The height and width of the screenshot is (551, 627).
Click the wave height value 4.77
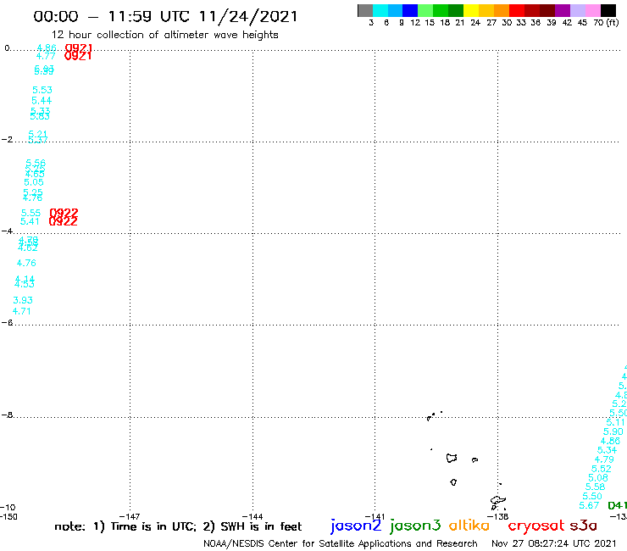(46, 56)
